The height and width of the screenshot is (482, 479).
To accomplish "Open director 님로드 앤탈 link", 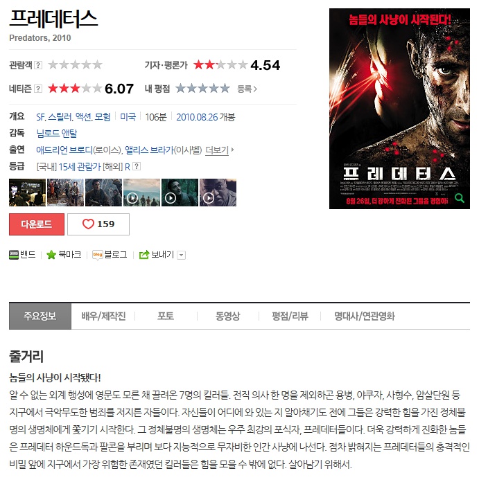I will click(57, 134).
